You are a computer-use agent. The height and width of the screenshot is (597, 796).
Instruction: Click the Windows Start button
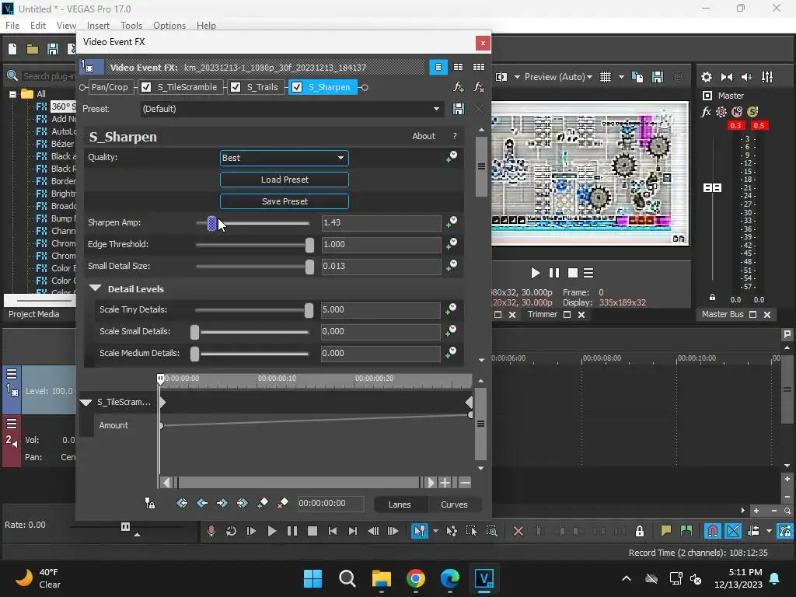coord(312,578)
